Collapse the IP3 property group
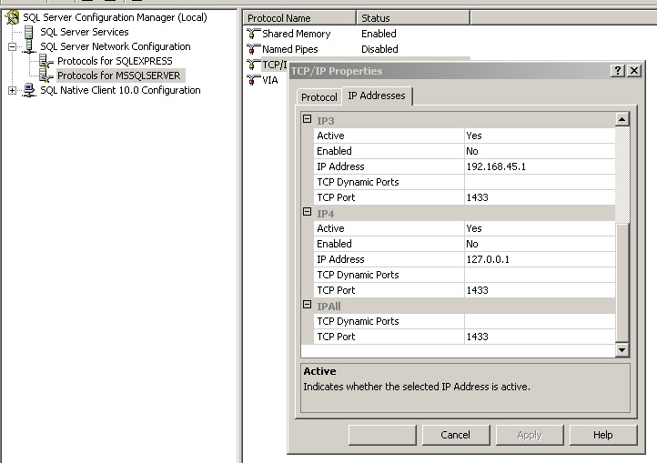 (308, 119)
